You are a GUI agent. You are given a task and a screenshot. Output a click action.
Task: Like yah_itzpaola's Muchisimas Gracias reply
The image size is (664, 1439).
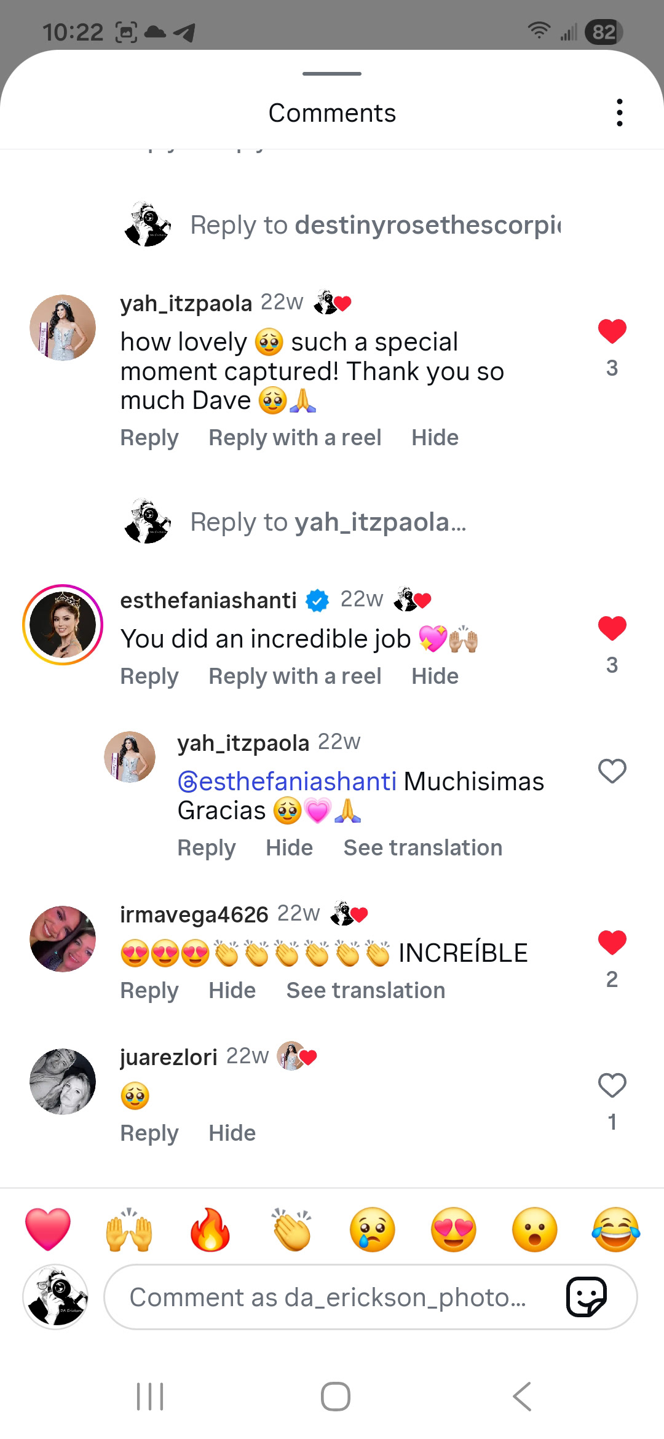click(612, 771)
